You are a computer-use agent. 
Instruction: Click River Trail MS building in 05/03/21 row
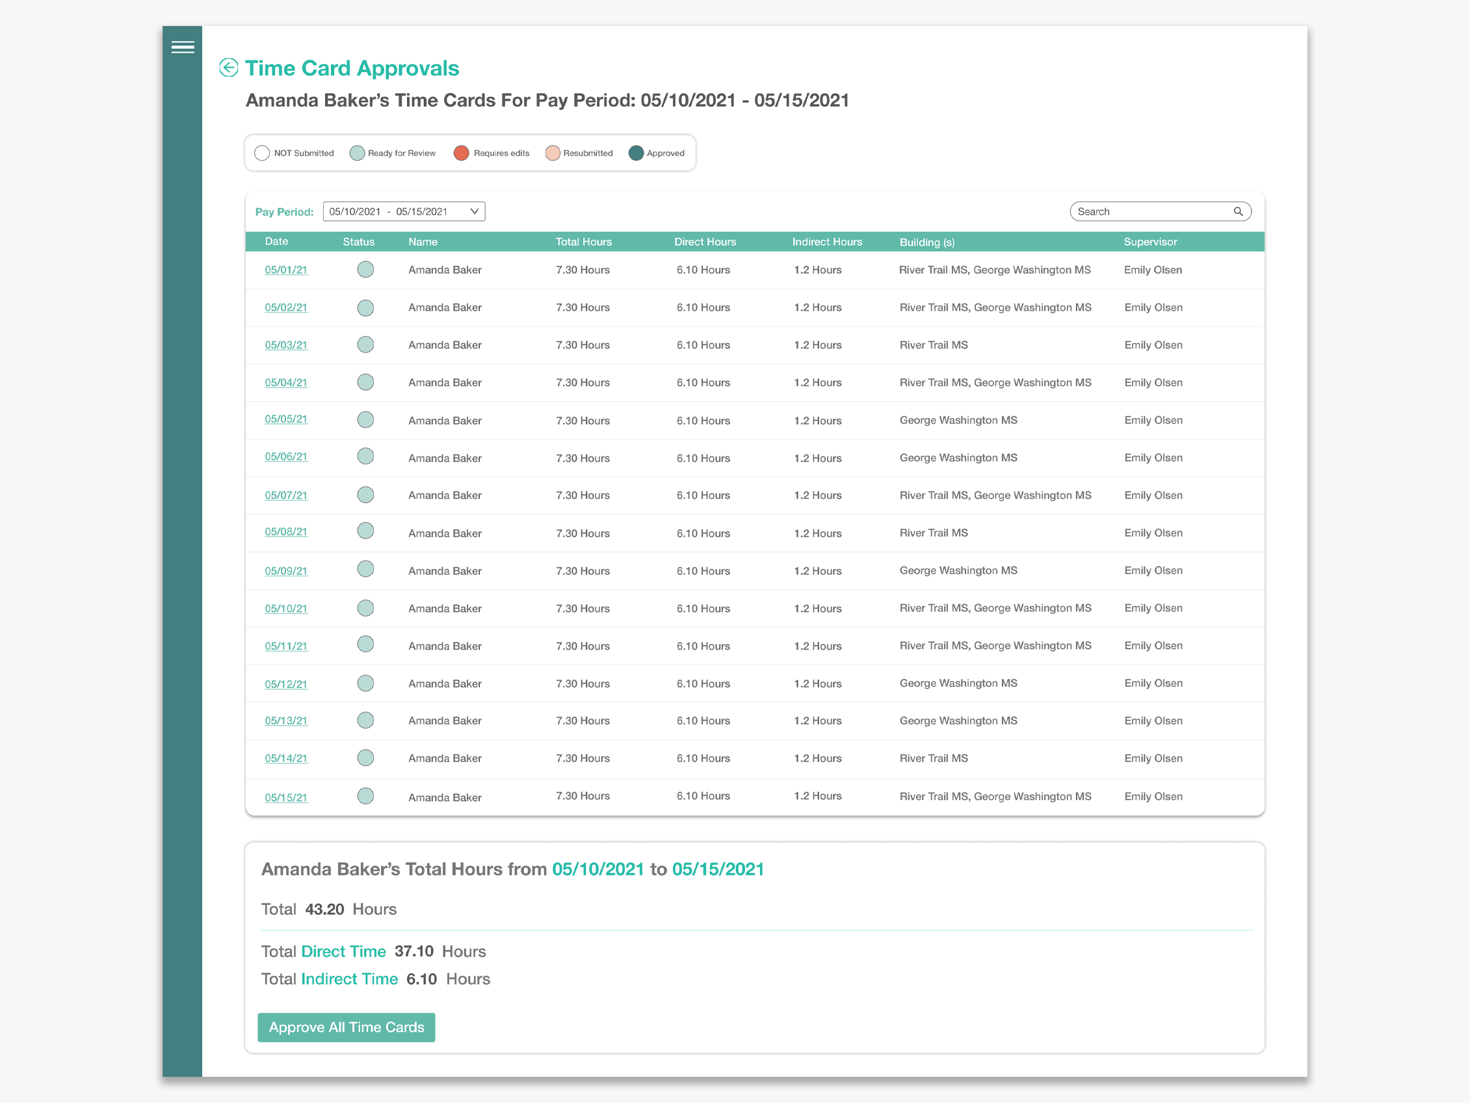coord(934,345)
